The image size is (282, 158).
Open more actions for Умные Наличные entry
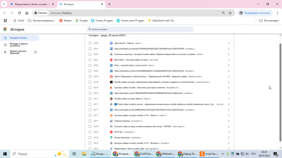click(229, 137)
